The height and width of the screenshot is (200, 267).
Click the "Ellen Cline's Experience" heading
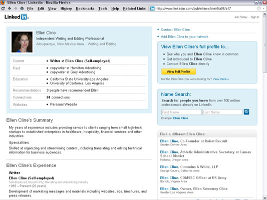tap(31, 165)
